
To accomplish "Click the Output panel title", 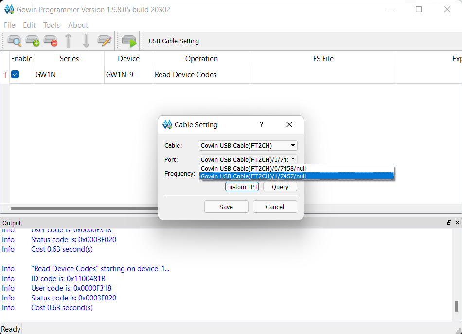I will [x=12, y=223].
